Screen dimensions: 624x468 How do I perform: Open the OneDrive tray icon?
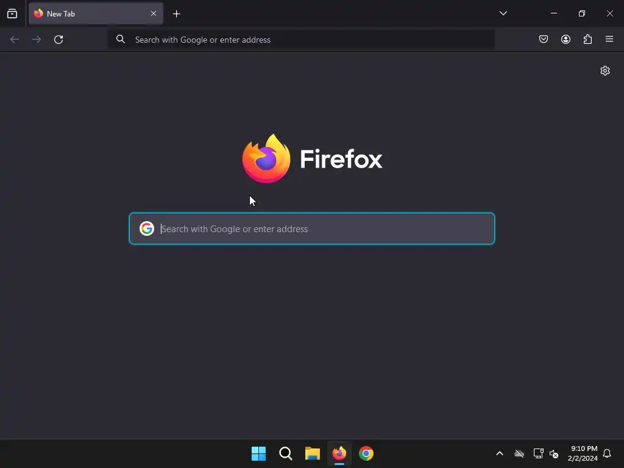coord(519,453)
